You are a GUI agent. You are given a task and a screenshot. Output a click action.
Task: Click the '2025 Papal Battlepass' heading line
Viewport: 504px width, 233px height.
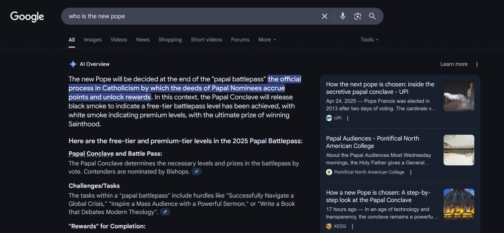[185, 141]
